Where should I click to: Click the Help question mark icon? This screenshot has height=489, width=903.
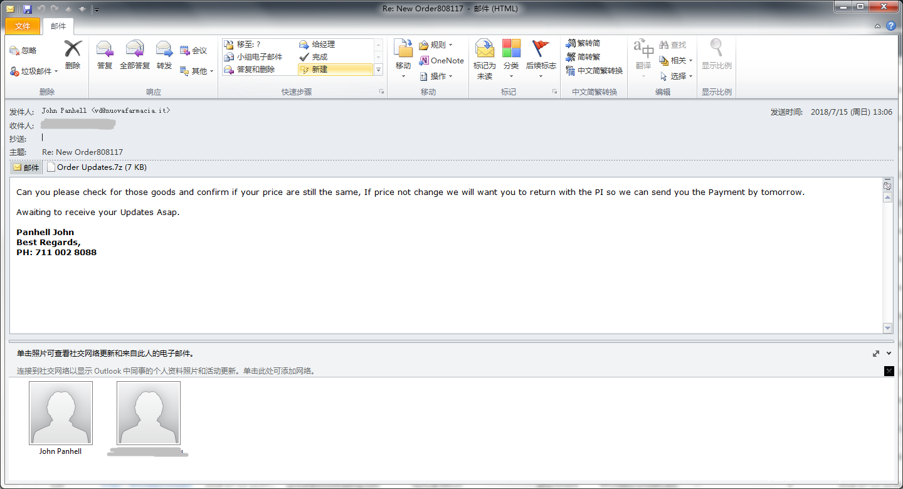tap(890, 26)
